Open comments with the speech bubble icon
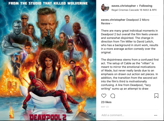 113,96
